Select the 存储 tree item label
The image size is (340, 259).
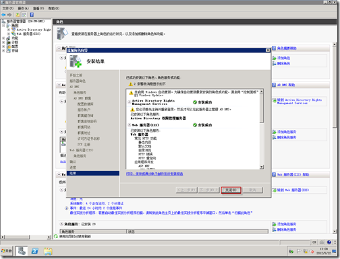tap(15, 50)
